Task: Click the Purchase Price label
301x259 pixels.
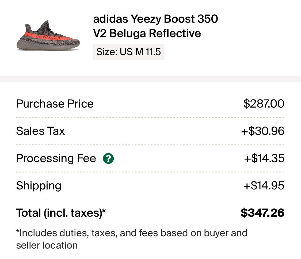Action: [55, 104]
